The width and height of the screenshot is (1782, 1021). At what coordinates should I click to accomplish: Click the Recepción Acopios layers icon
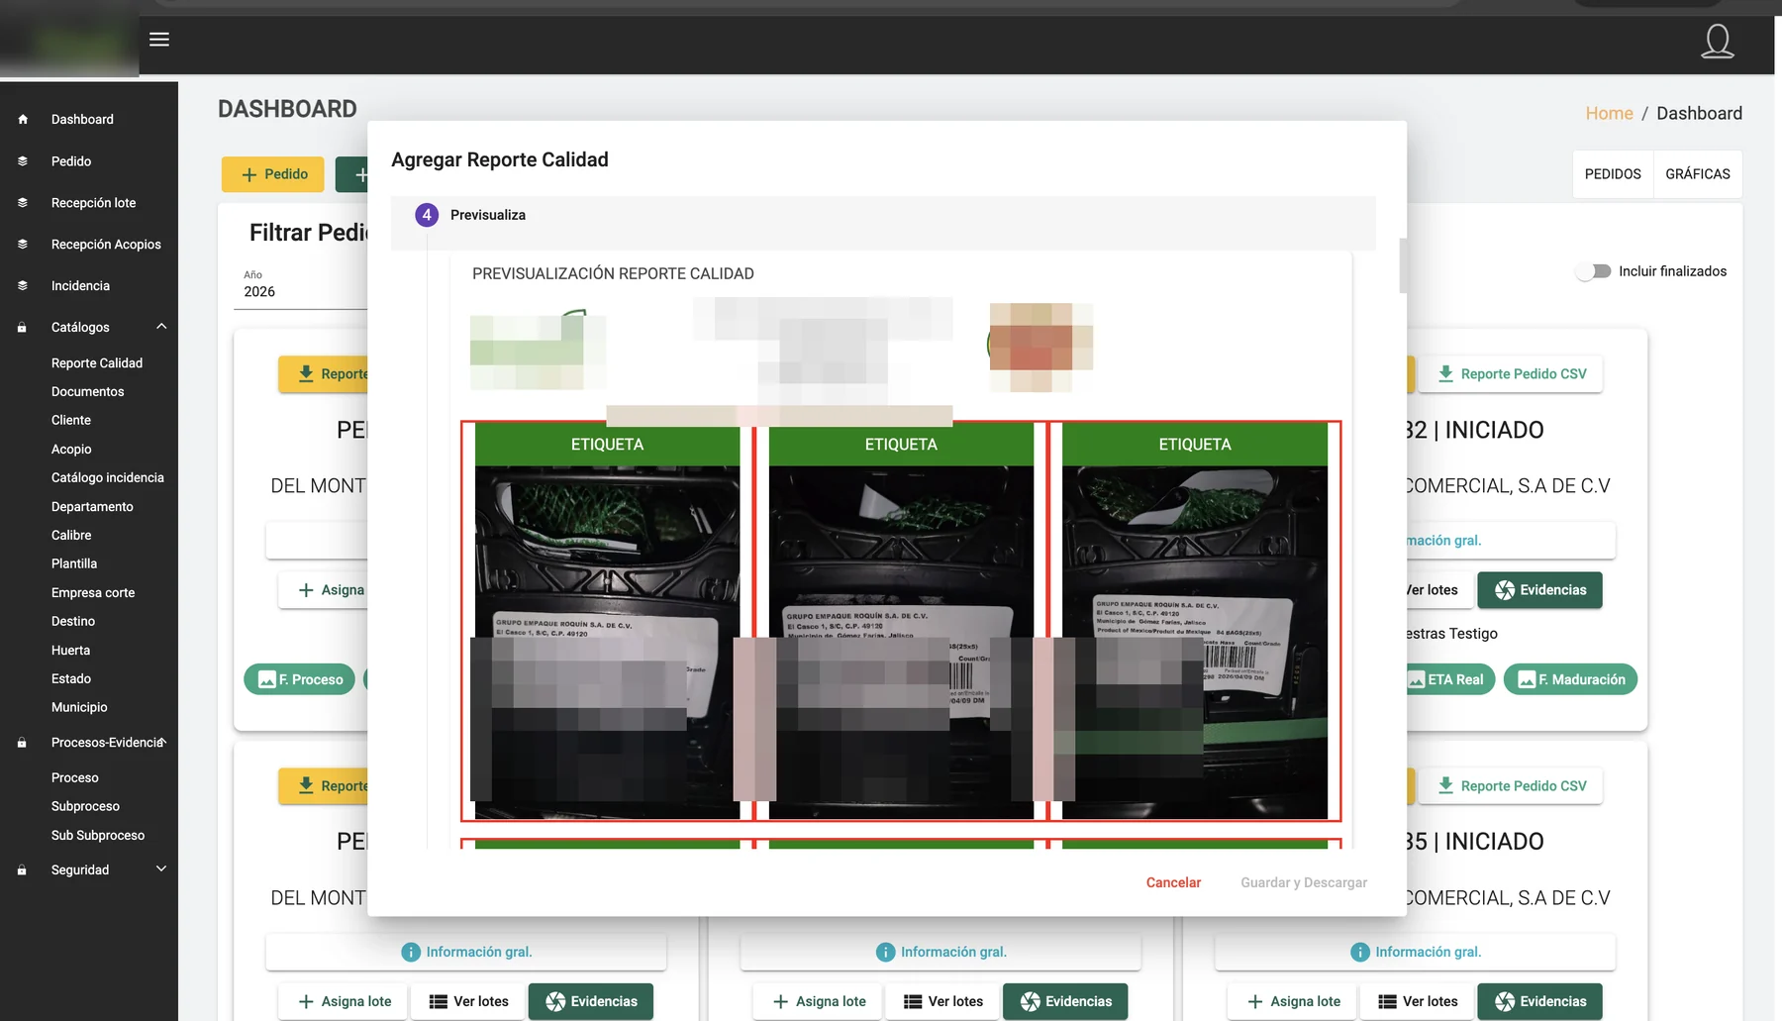click(23, 244)
